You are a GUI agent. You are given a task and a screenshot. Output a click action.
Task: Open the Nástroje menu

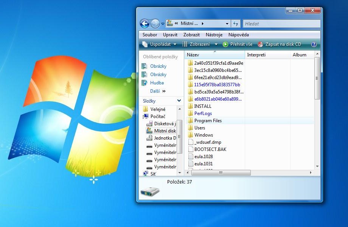(x=214, y=34)
